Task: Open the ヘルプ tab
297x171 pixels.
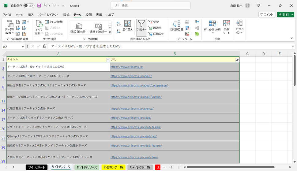Action: pos(110,15)
